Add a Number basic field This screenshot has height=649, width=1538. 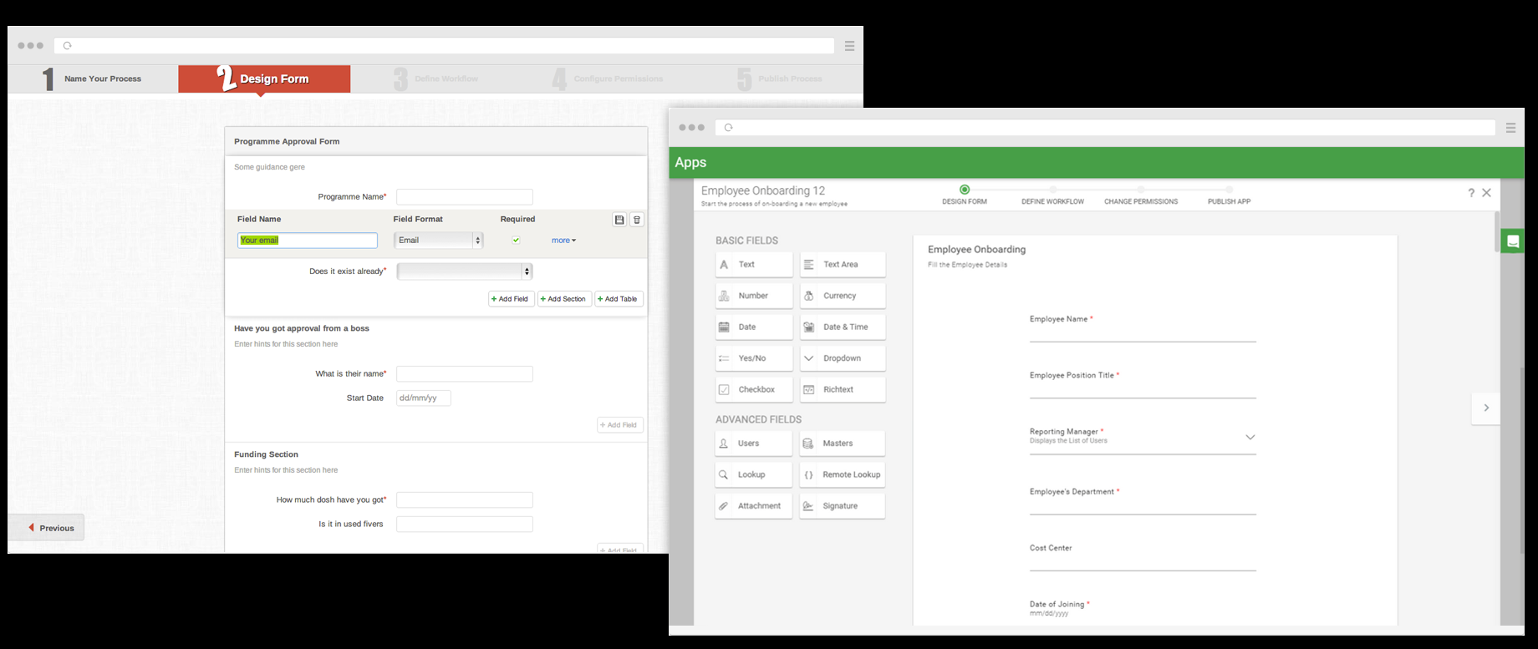[754, 296]
